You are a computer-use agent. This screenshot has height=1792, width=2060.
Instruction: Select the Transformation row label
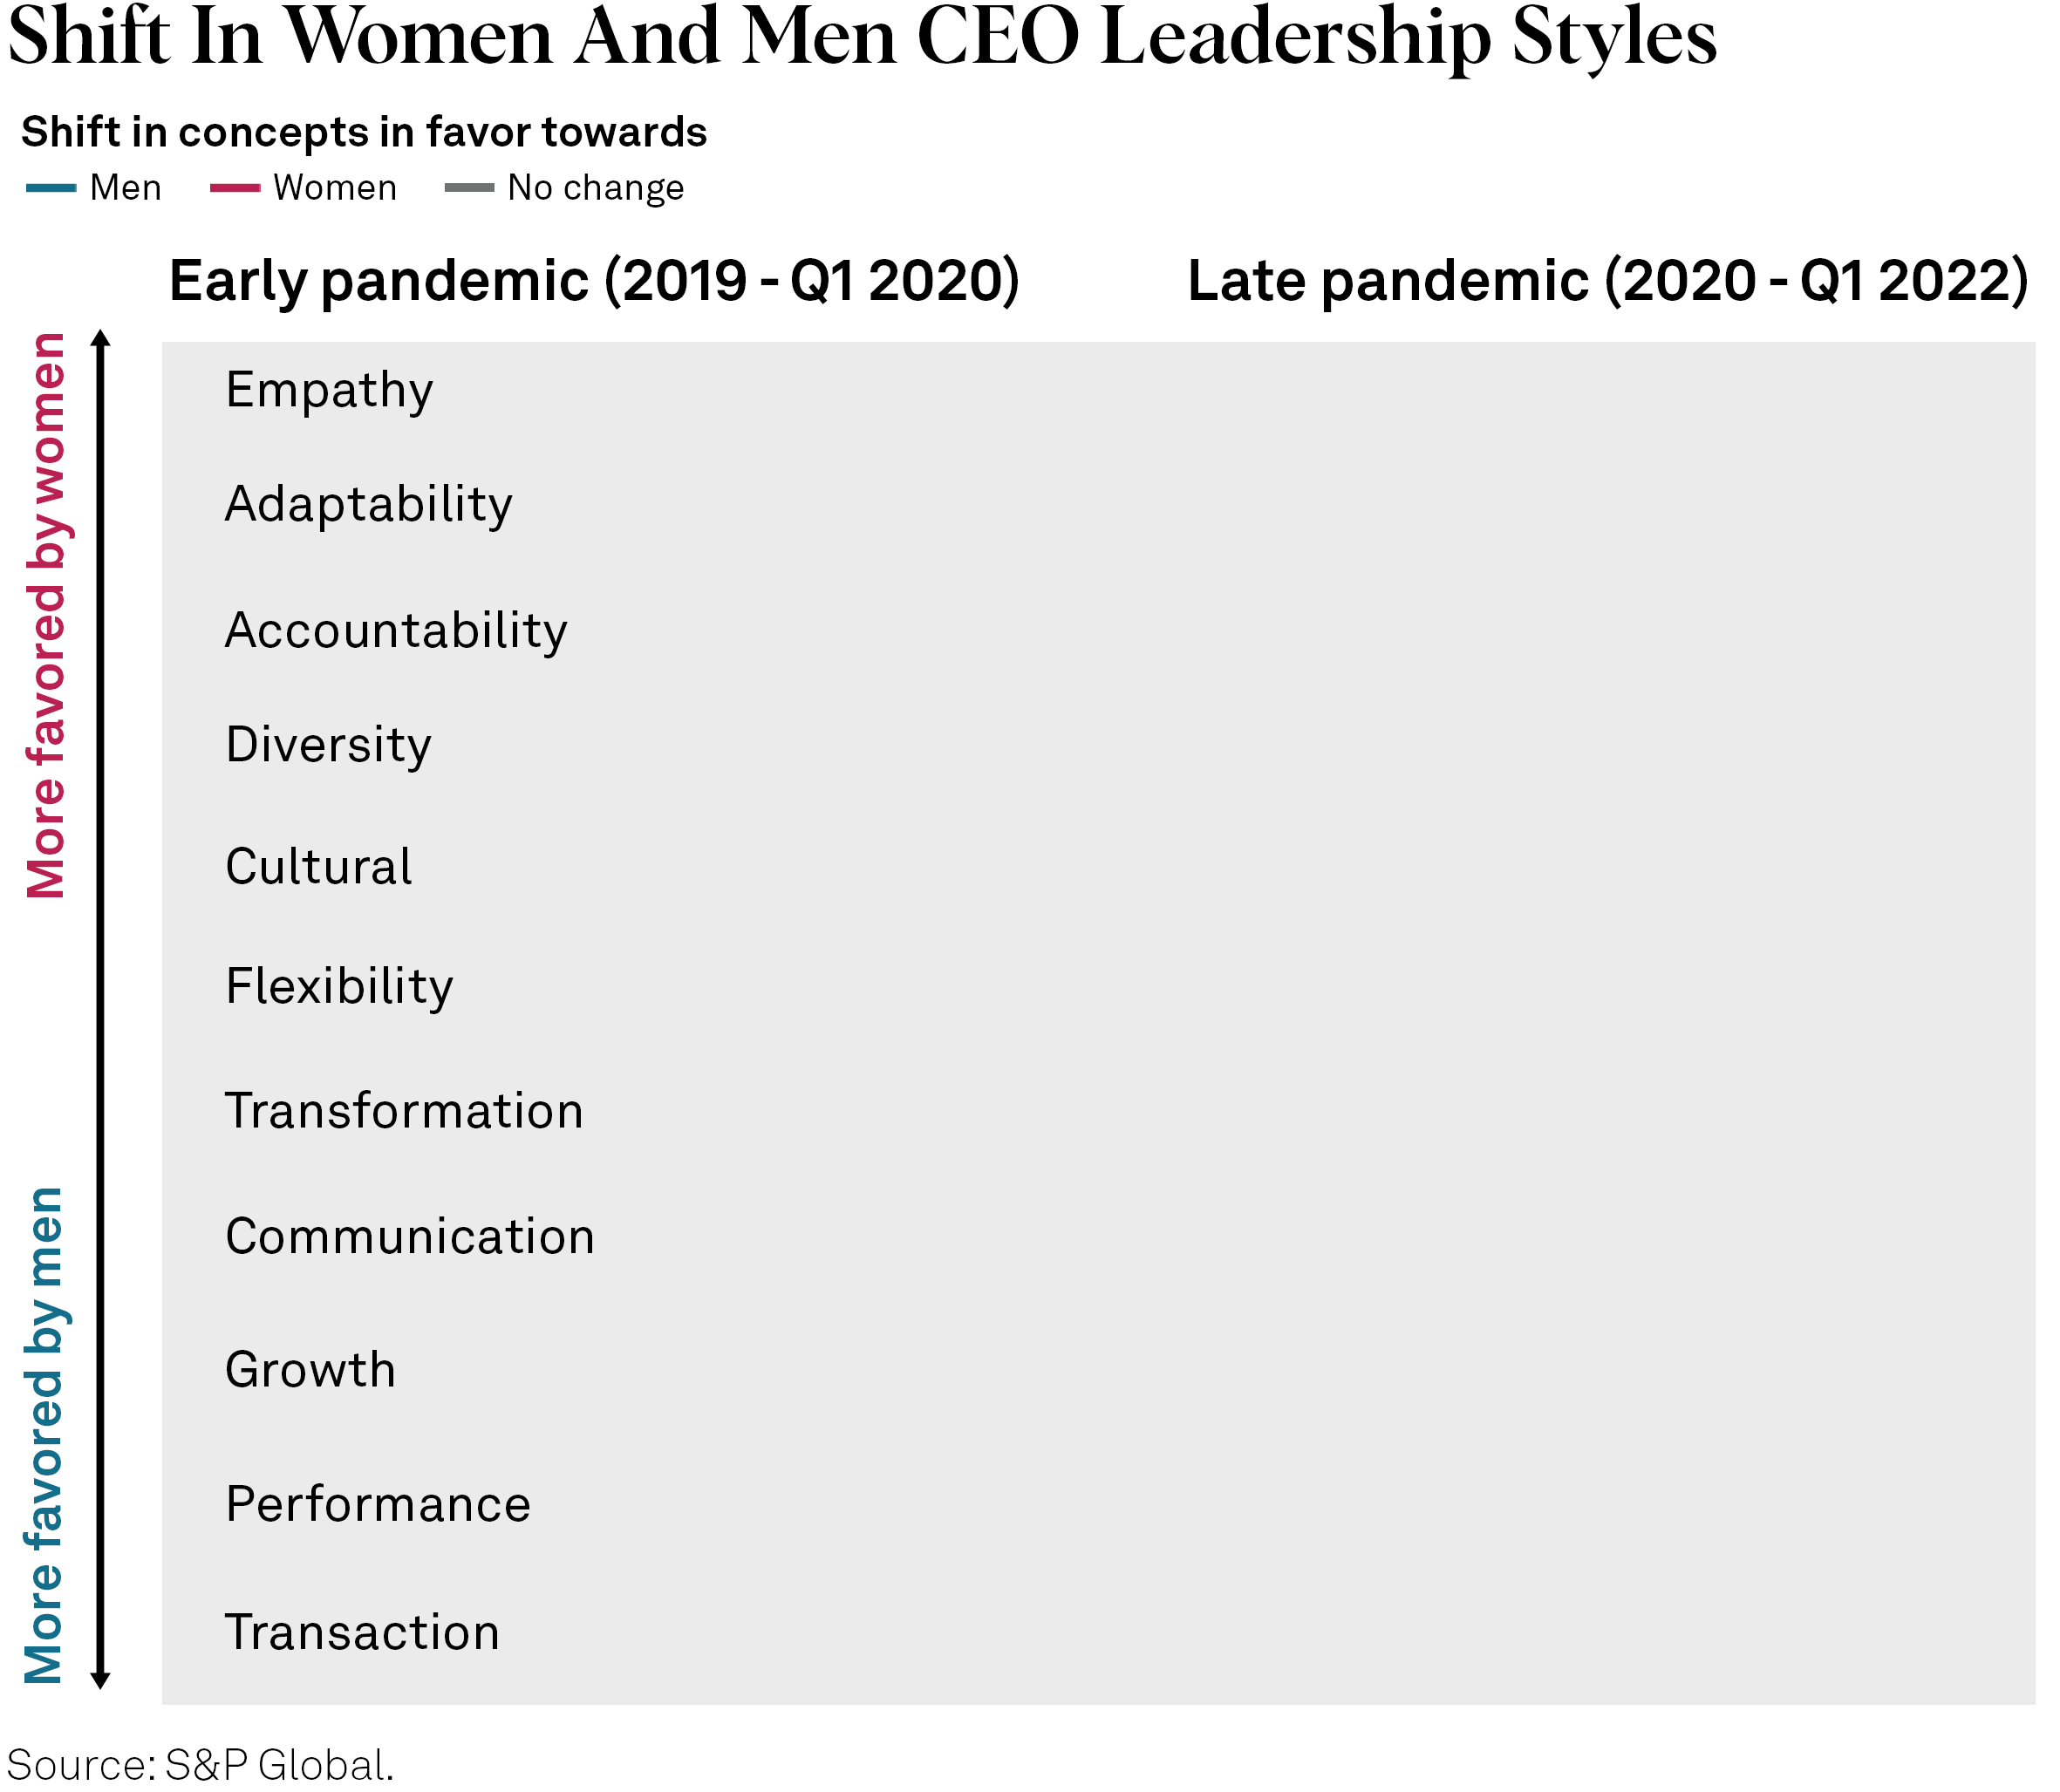pyautogui.click(x=404, y=1111)
